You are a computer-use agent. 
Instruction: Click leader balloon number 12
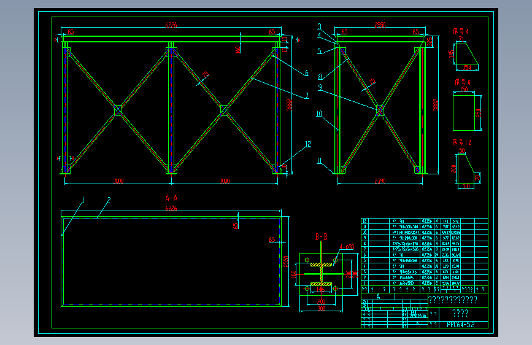pyautogui.click(x=308, y=144)
